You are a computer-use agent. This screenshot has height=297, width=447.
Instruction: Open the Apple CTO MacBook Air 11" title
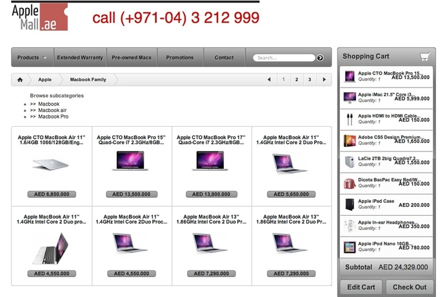[52, 140]
